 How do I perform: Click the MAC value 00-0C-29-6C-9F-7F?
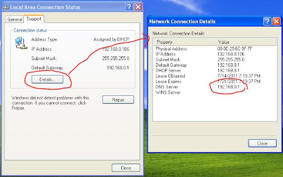point(235,49)
